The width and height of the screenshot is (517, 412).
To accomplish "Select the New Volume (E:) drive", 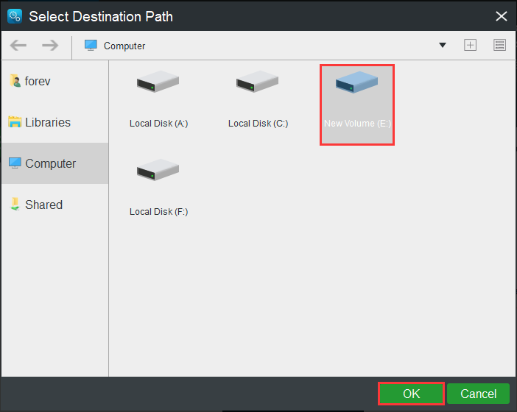I will tap(357, 104).
